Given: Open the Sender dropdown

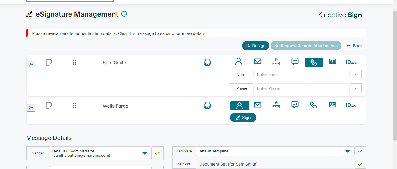Looking at the screenshot, I should click(144, 153).
